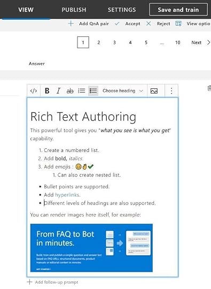Toggle source code view icon
Viewport: 211px width, 289px height.
coord(34,90)
